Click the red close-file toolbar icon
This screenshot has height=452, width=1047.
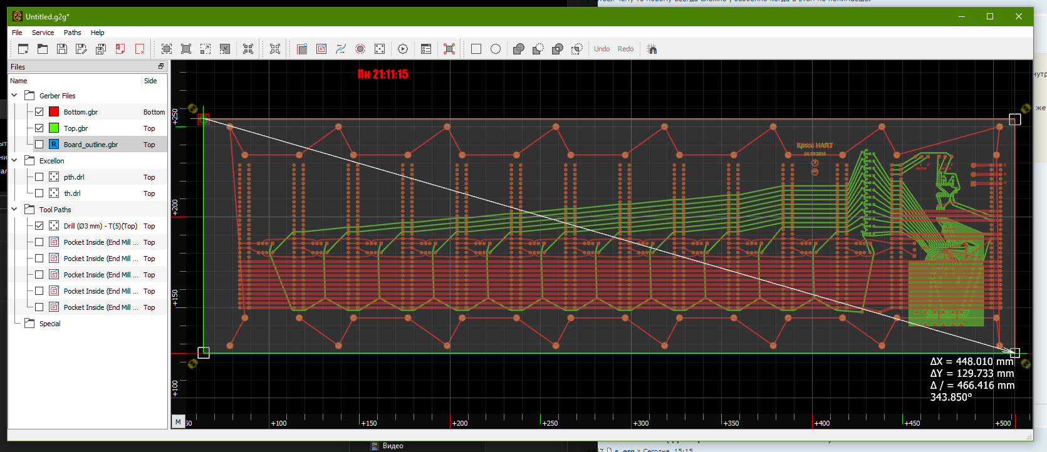tap(120, 49)
